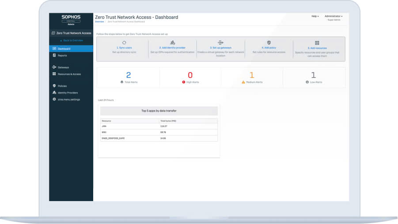
Task: Open the Help dropdown menu
Action: pyautogui.click(x=315, y=16)
